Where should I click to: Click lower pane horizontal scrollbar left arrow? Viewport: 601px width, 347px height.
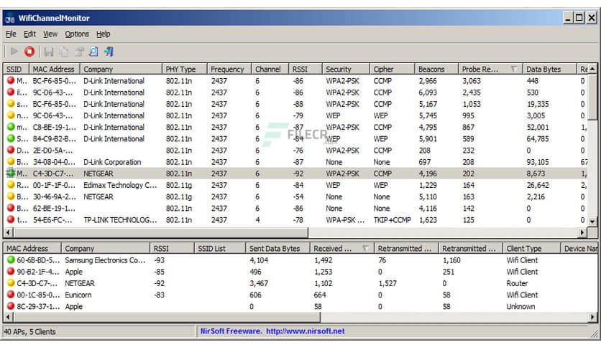click(x=9, y=317)
